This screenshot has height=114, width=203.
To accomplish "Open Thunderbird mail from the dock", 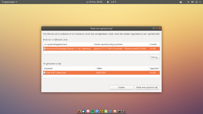I will 84,111.
